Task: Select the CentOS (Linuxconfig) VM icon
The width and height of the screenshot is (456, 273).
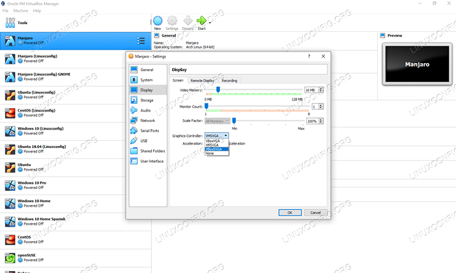Action: point(10,113)
